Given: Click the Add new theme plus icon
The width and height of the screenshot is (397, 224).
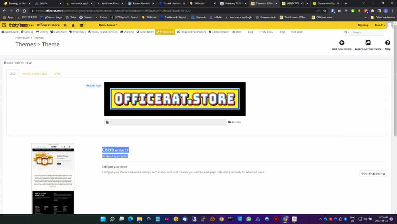Looking at the screenshot, I should click(x=341, y=43).
